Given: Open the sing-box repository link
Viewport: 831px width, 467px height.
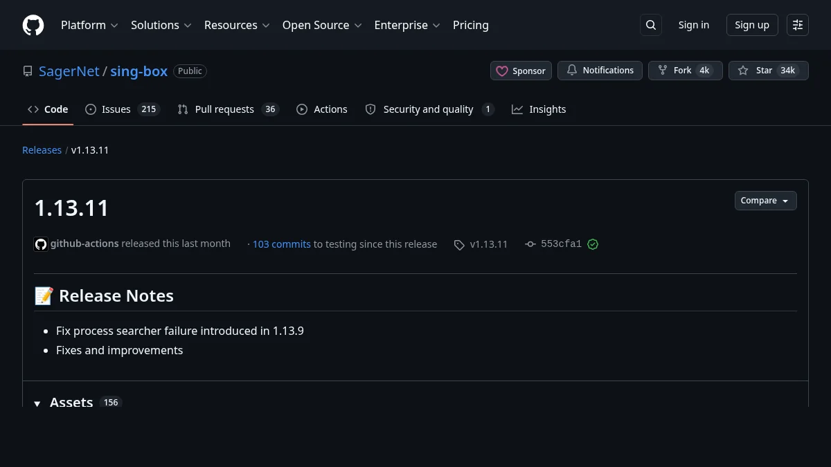Looking at the screenshot, I should pyautogui.click(x=138, y=71).
